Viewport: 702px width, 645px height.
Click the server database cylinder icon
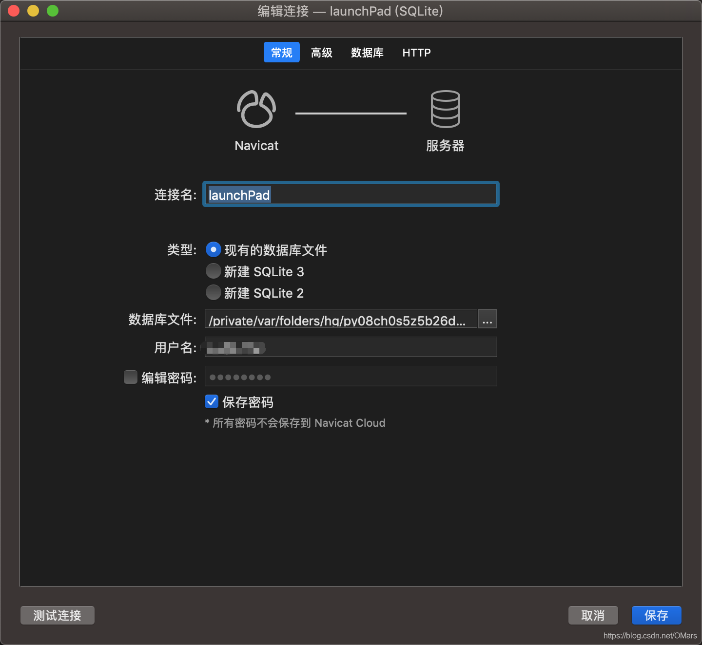tap(445, 109)
